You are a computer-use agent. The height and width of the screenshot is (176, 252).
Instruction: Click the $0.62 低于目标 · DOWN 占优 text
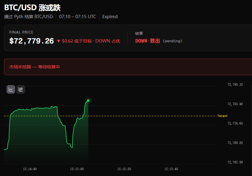click(x=91, y=41)
